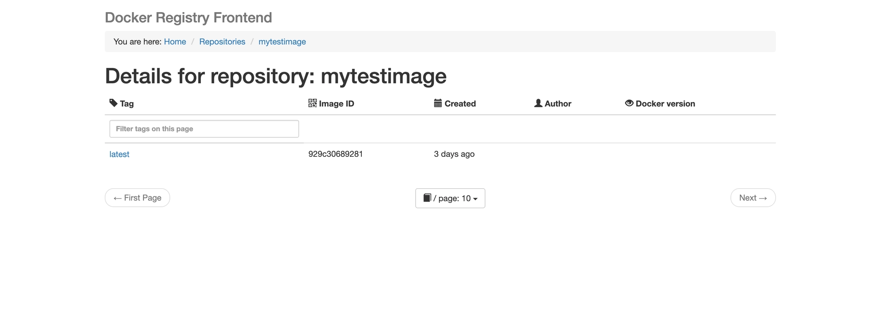Open Repositories breadcrumb link

(222, 42)
